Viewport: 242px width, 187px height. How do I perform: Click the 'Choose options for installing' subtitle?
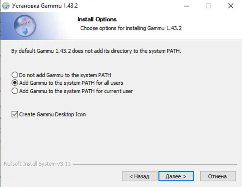(131, 28)
